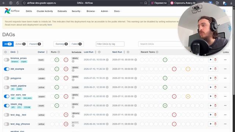Click browser back arrow

pyautogui.click(x=4, y=3)
